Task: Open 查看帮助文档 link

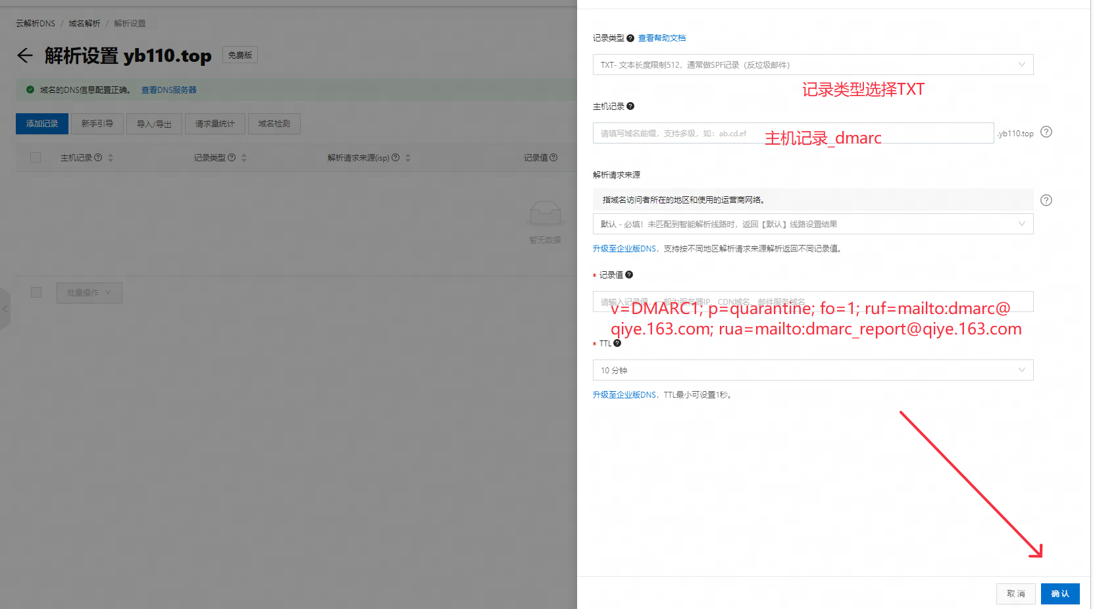Action: pyautogui.click(x=662, y=38)
